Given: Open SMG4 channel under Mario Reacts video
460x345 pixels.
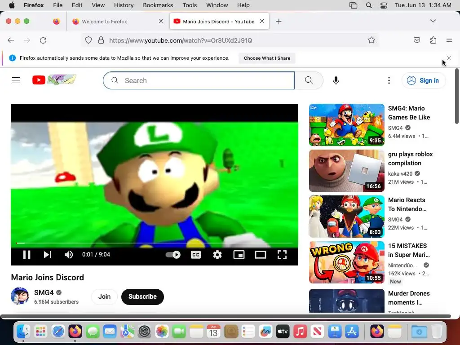Looking at the screenshot, I should pos(395,219).
